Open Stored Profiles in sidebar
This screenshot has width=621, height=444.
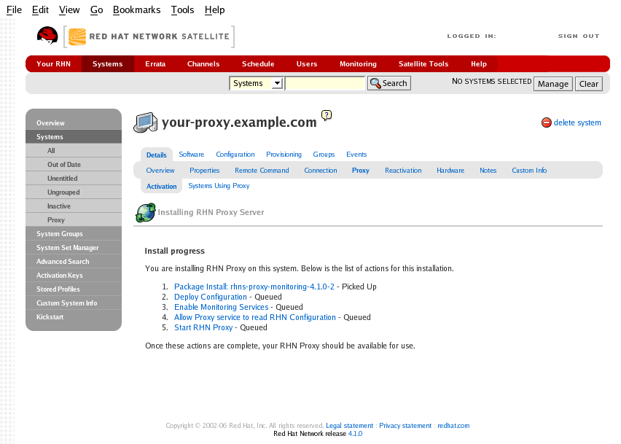click(74, 289)
